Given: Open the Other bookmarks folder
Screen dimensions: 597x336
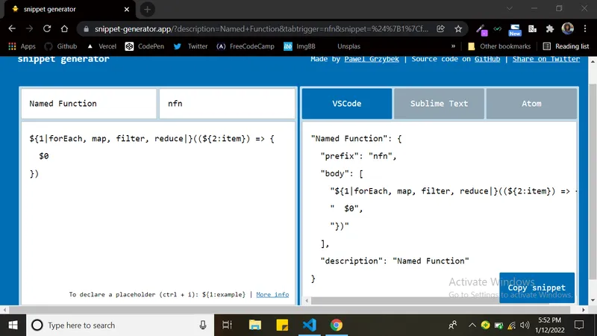Looking at the screenshot, I should pyautogui.click(x=498, y=46).
